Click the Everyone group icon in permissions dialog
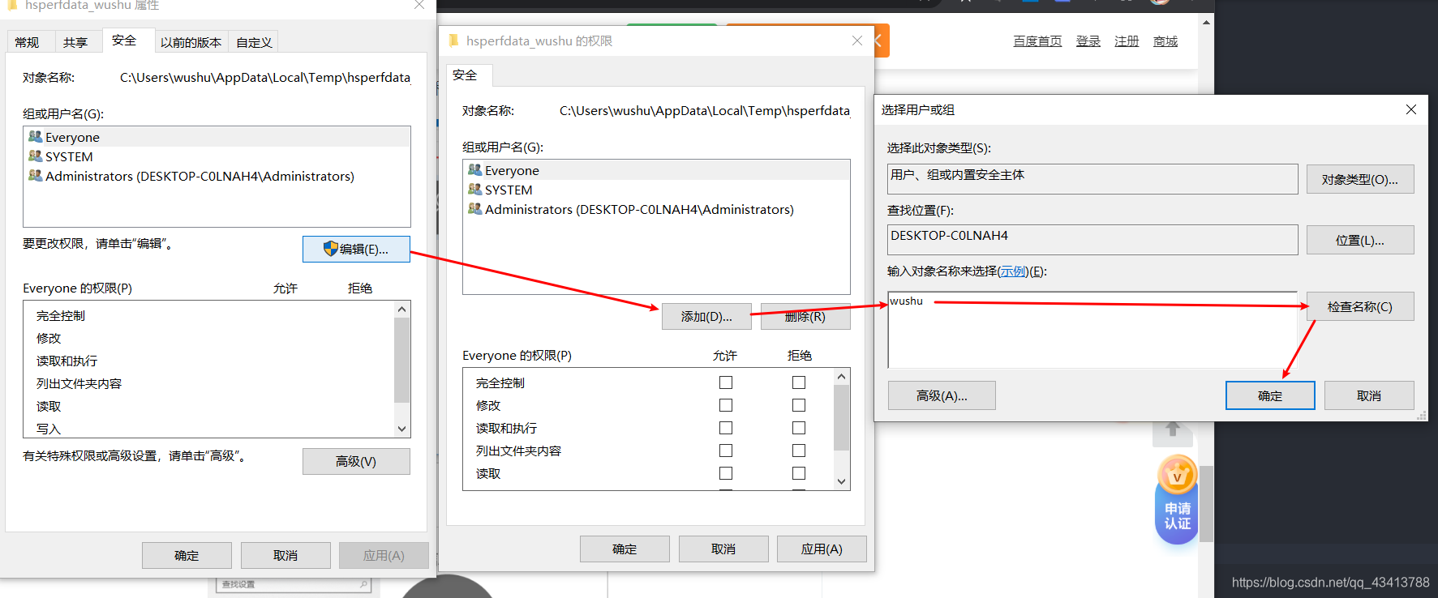Image resolution: width=1438 pixels, height=598 pixels. coord(475,169)
